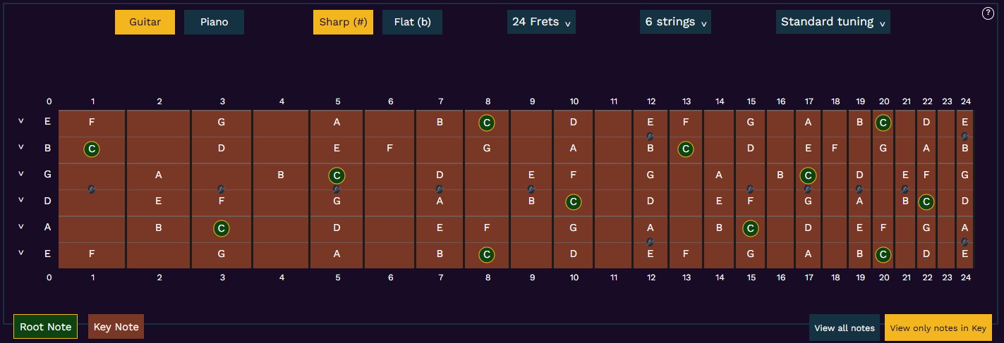Click open G string note label
1004x343 pixels.
(x=47, y=174)
